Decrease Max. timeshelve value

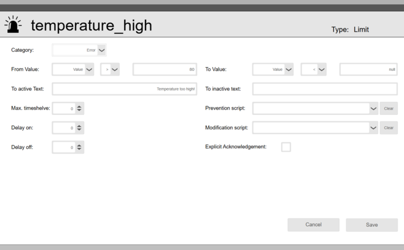click(79, 110)
